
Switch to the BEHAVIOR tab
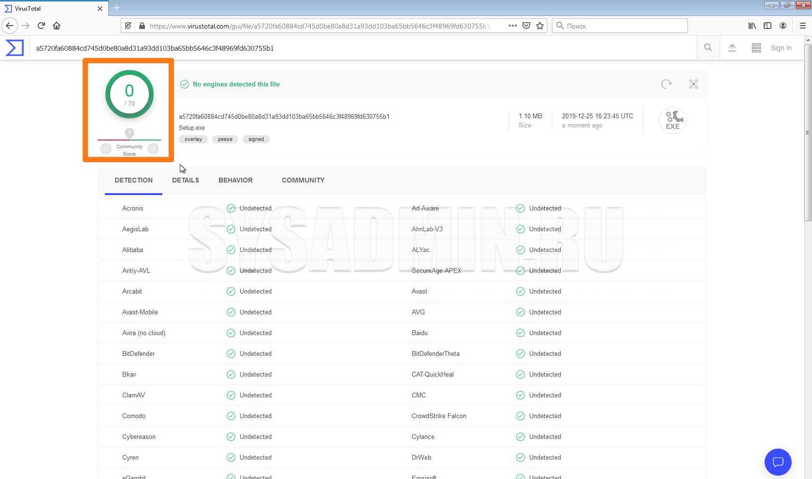click(x=235, y=180)
